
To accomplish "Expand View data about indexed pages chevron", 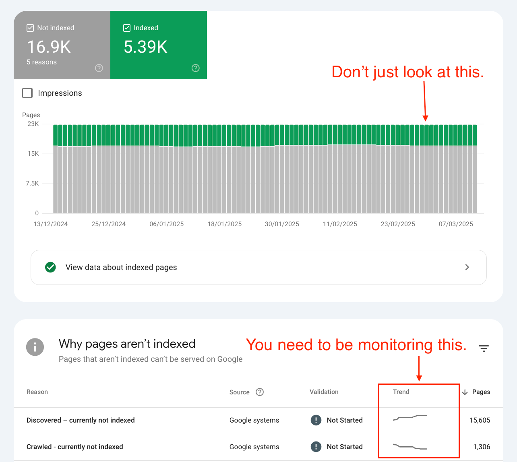I will coord(467,267).
